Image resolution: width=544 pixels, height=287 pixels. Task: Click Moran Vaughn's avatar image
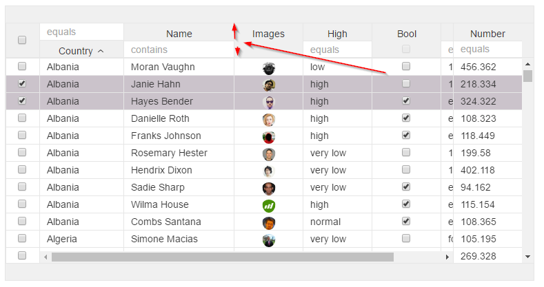[268, 68]
